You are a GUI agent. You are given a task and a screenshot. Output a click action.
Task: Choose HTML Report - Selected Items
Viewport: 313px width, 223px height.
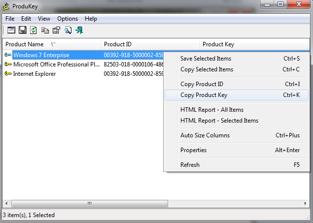coord(237,121)
